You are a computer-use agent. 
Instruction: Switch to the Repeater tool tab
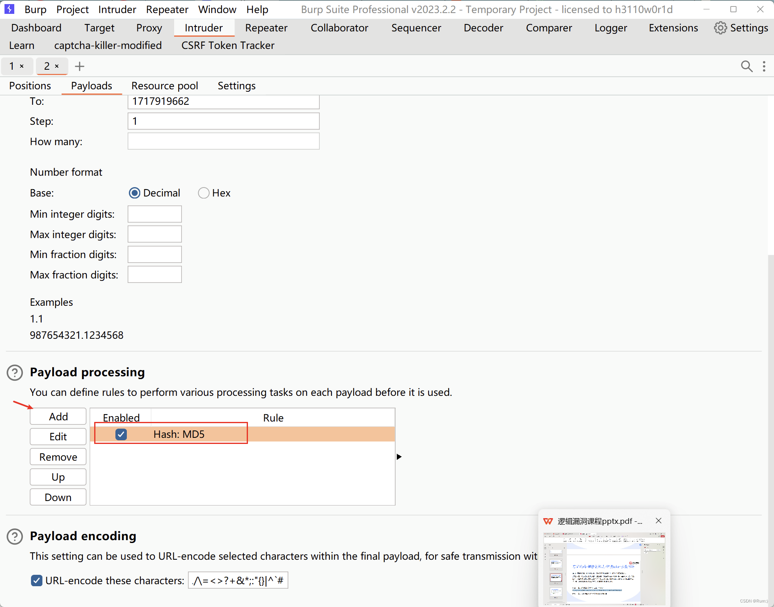pos(266,28)
